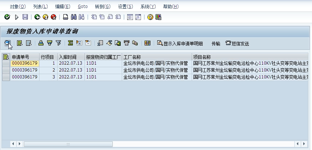Click the Change Layout grid icon
The image size is (312, 150).
click(x=147, y=43)
